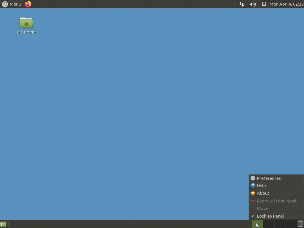Image resolution: width=304 pixels, height=228 pixels.
Task: Open the network connections indicator
Action: [x=242, y=4]
